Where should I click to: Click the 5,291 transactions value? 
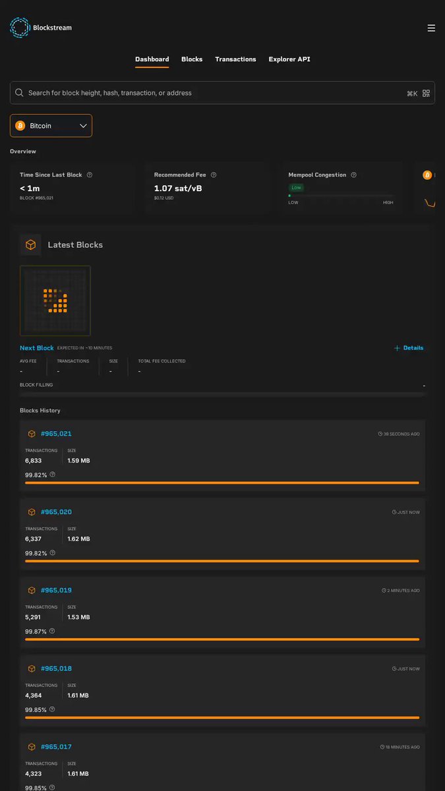[33, 618]
